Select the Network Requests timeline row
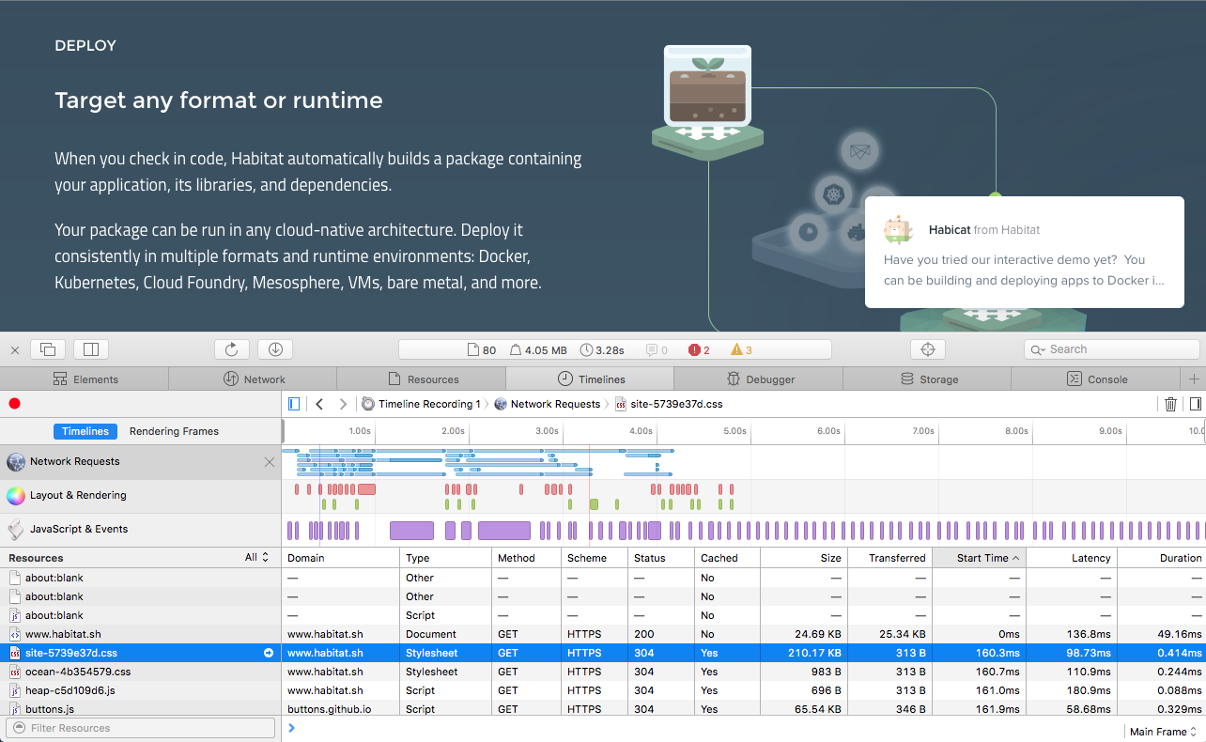Image resolution: width=1206 pixels, height=742 pixels. pos(141,461)
